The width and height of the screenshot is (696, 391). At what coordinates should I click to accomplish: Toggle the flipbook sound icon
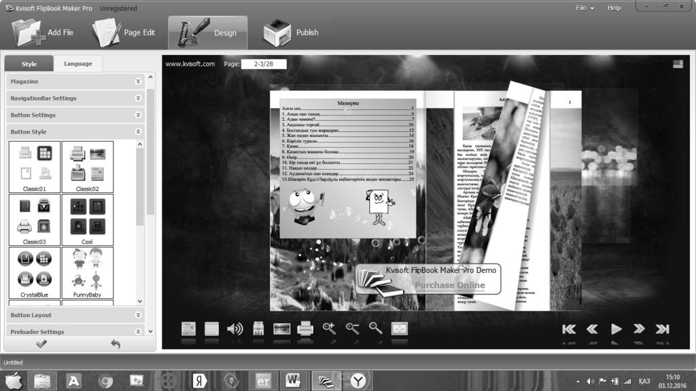234,329
